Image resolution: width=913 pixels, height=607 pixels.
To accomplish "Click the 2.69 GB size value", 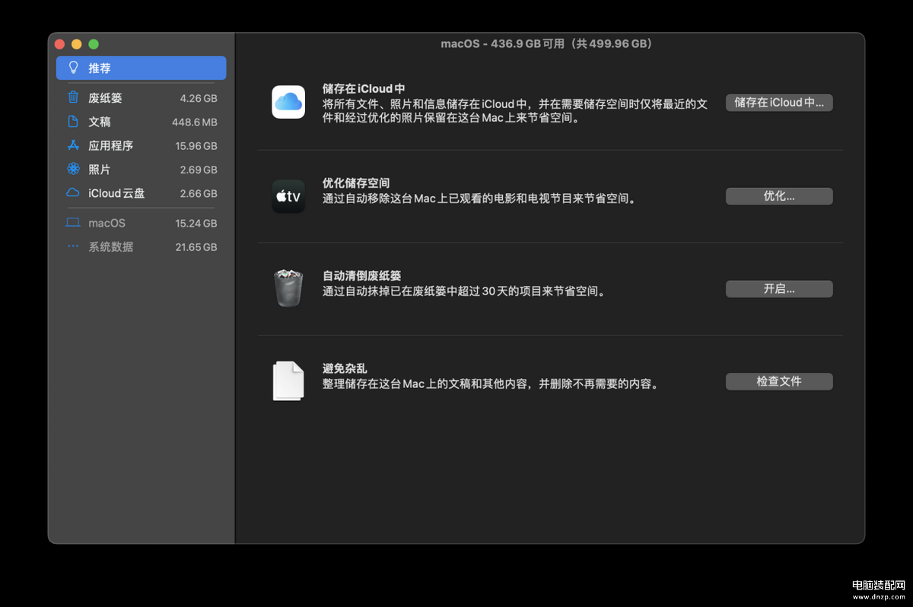I will pyautogui.click(x=199, y=170).
